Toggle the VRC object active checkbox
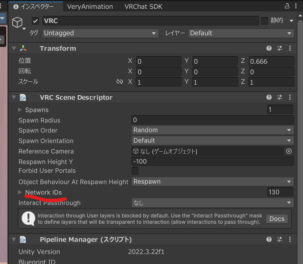Viewport: 303px width, 264px height. 36,21
